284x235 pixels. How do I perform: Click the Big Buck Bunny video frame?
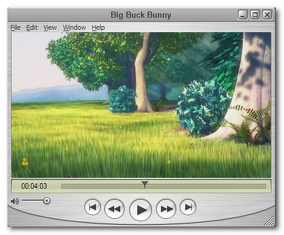coord(141,105)
